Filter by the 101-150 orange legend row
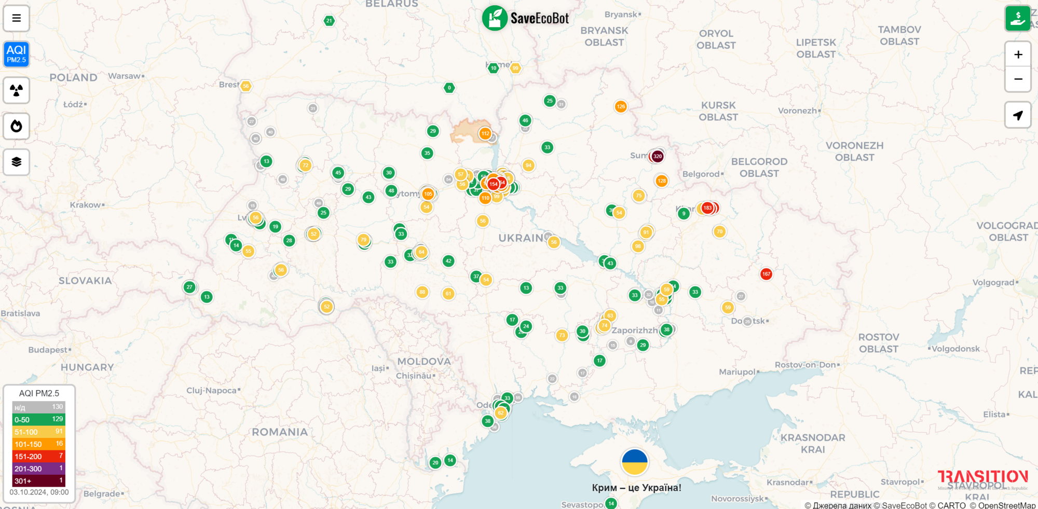Image resolution: width=1038 pixels, height=509 pixels. pyautogui.click(x=39, y=444)
